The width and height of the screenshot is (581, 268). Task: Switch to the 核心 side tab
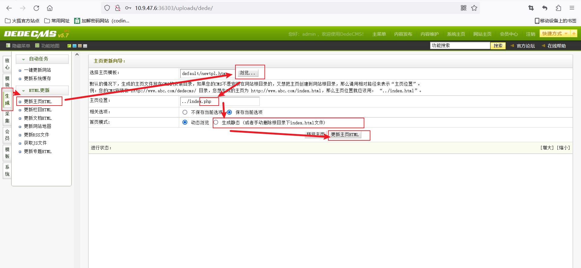click(7, 64)
